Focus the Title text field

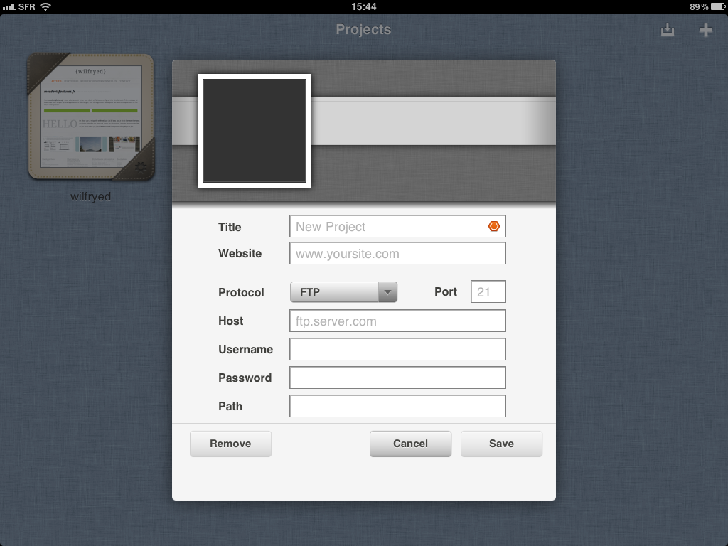(x=387, y=227)
